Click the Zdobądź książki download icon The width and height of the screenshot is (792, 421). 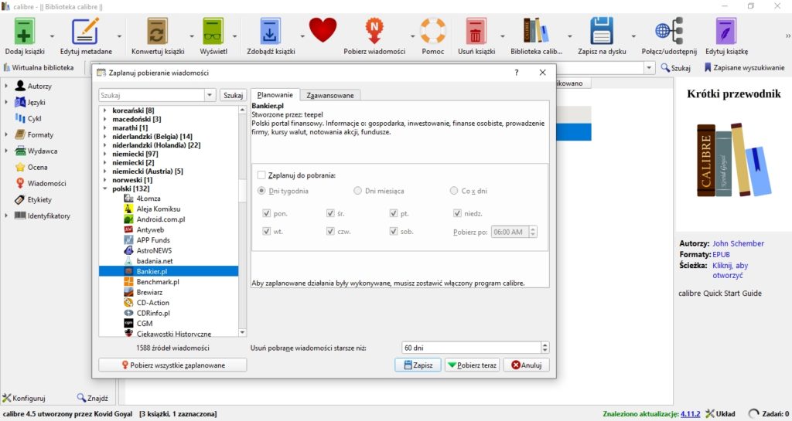pyautogui.click(x=270, y=32)
